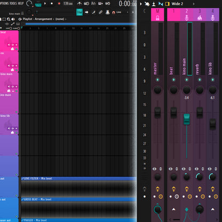Open the Line snap dropdown
The height and width of the screenshot is (222, 222).
pos(119,12)
